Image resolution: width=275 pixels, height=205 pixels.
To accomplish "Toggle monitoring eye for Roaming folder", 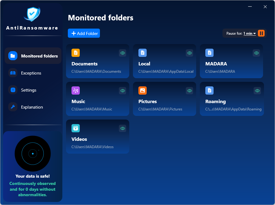I will (x=257, y=91).
